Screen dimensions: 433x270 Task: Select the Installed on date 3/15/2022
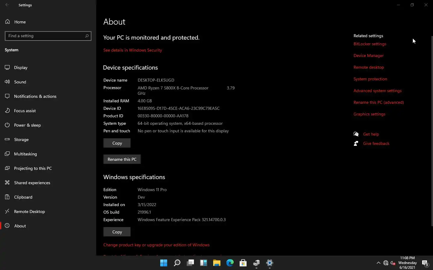pos(147,205)
